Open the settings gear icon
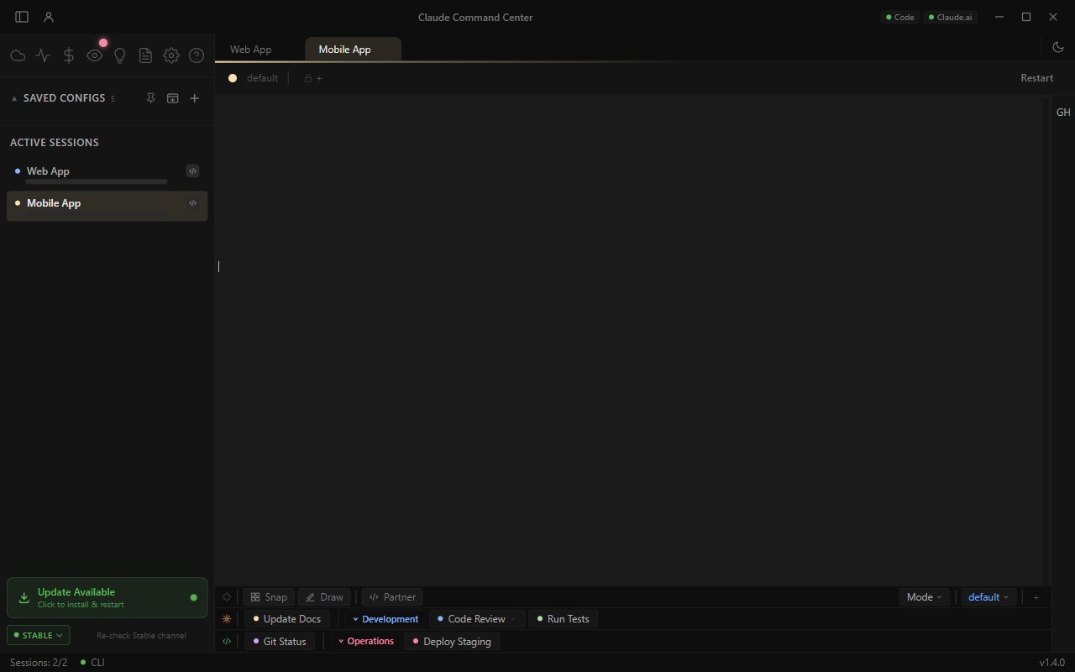1075x672 pixels. [x=171, y=55]
